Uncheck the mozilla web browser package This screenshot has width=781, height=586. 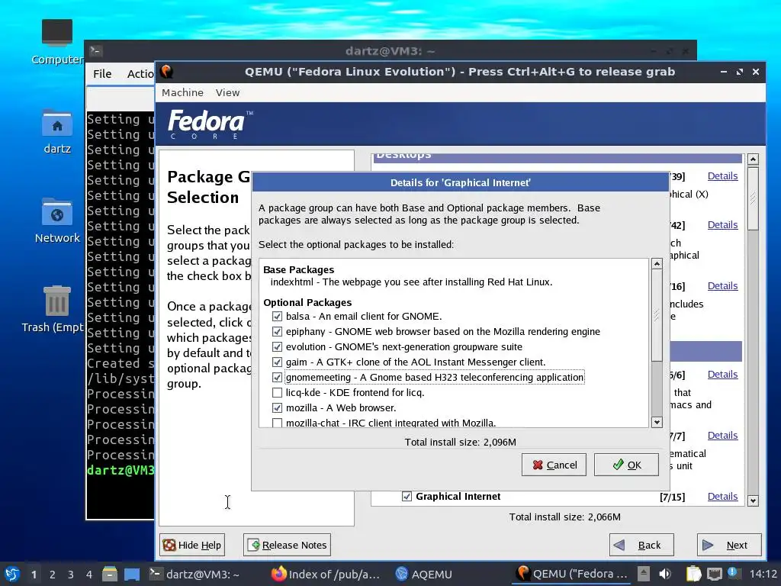278,407
